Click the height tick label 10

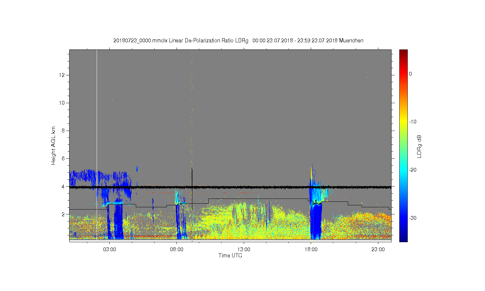tap(62, 103)
